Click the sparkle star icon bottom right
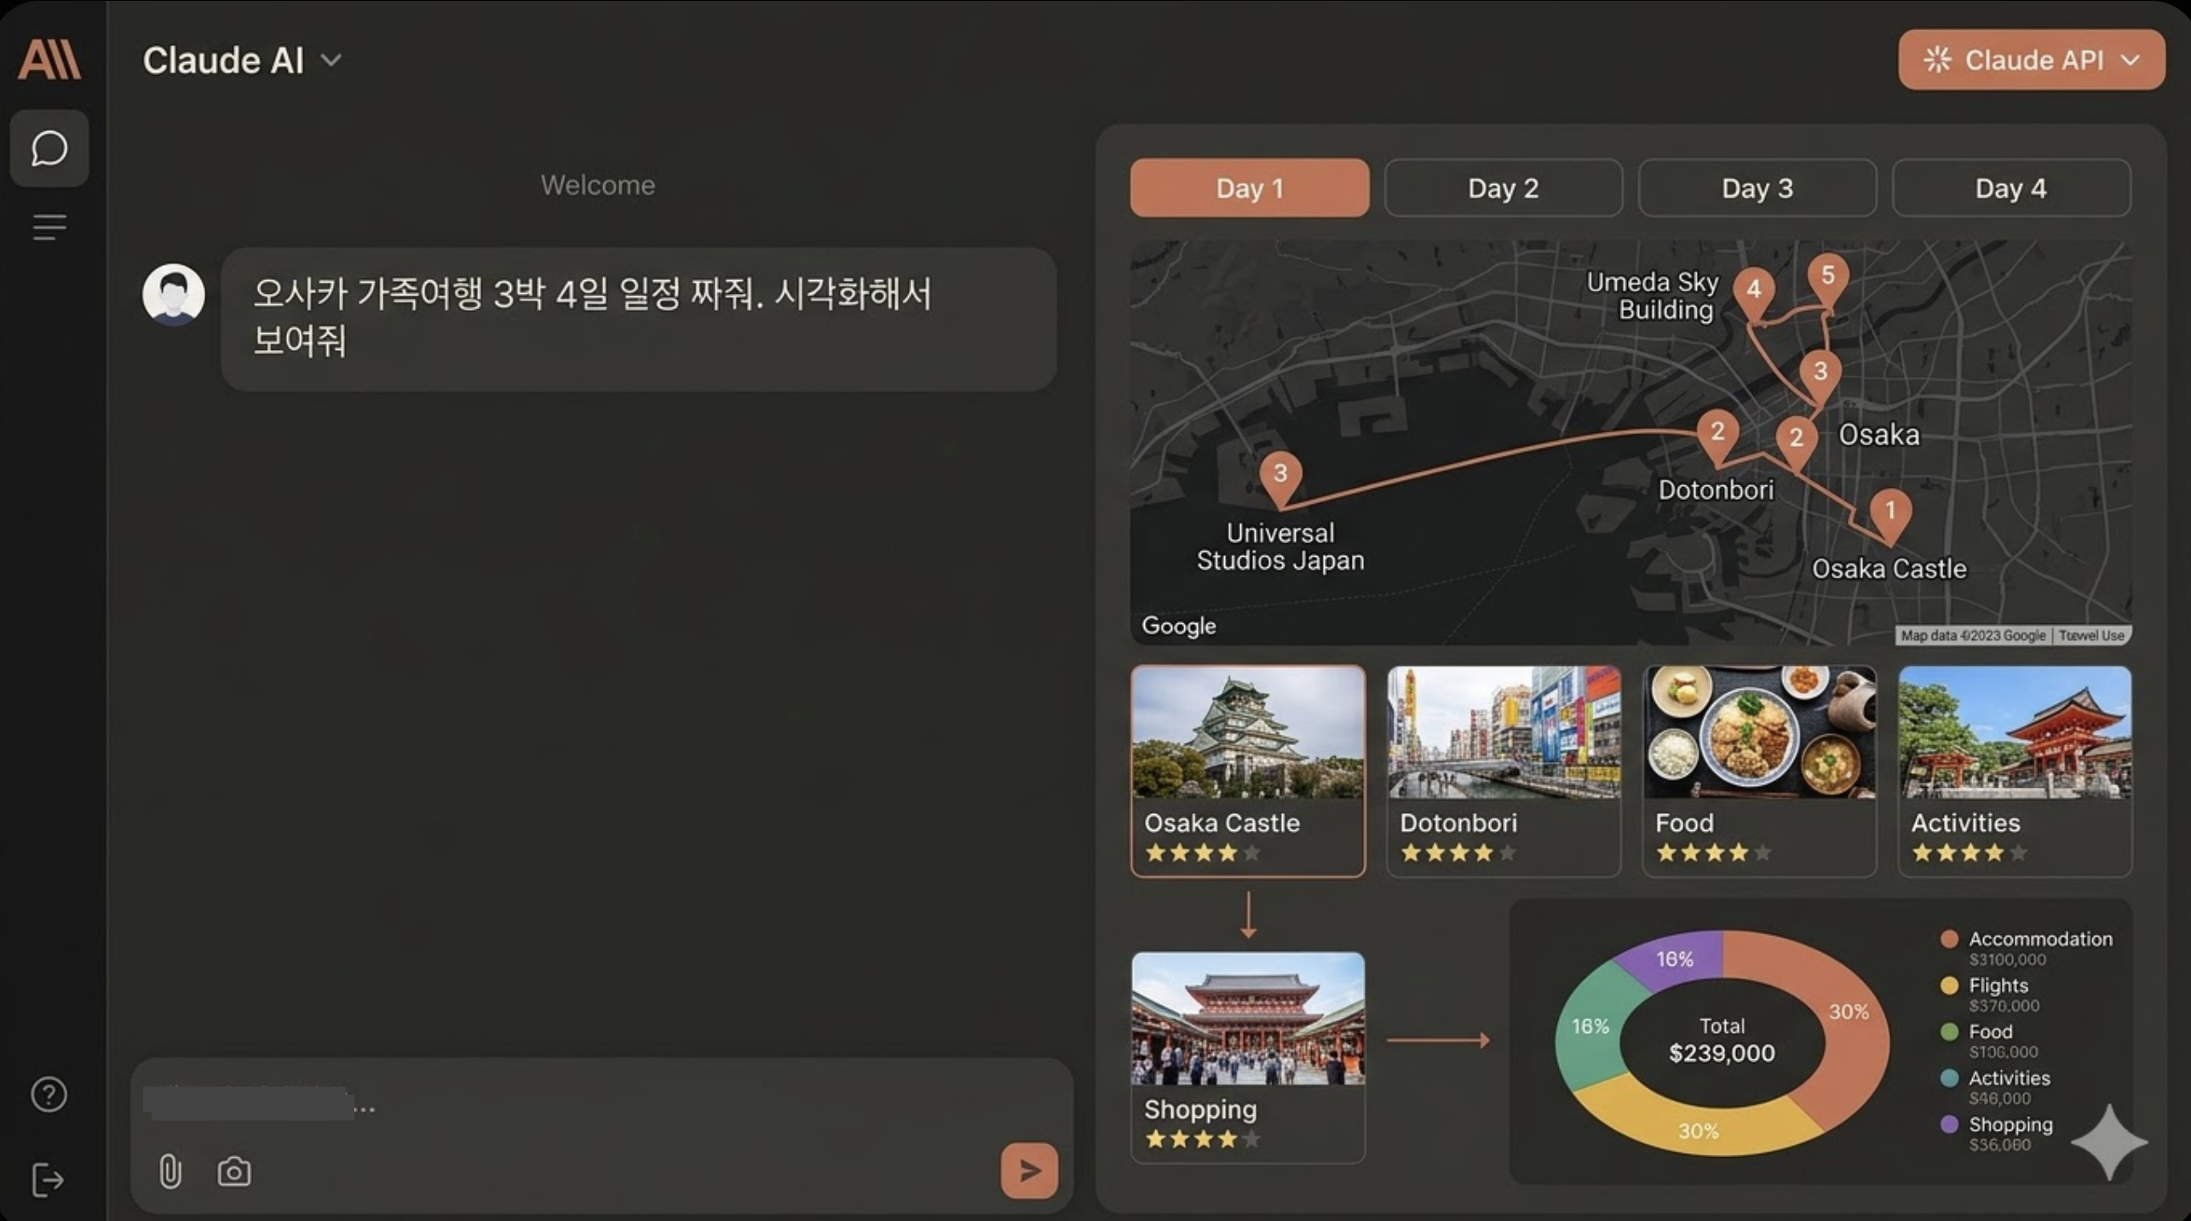Screen dimensions: 2191x1221 2109,1141
